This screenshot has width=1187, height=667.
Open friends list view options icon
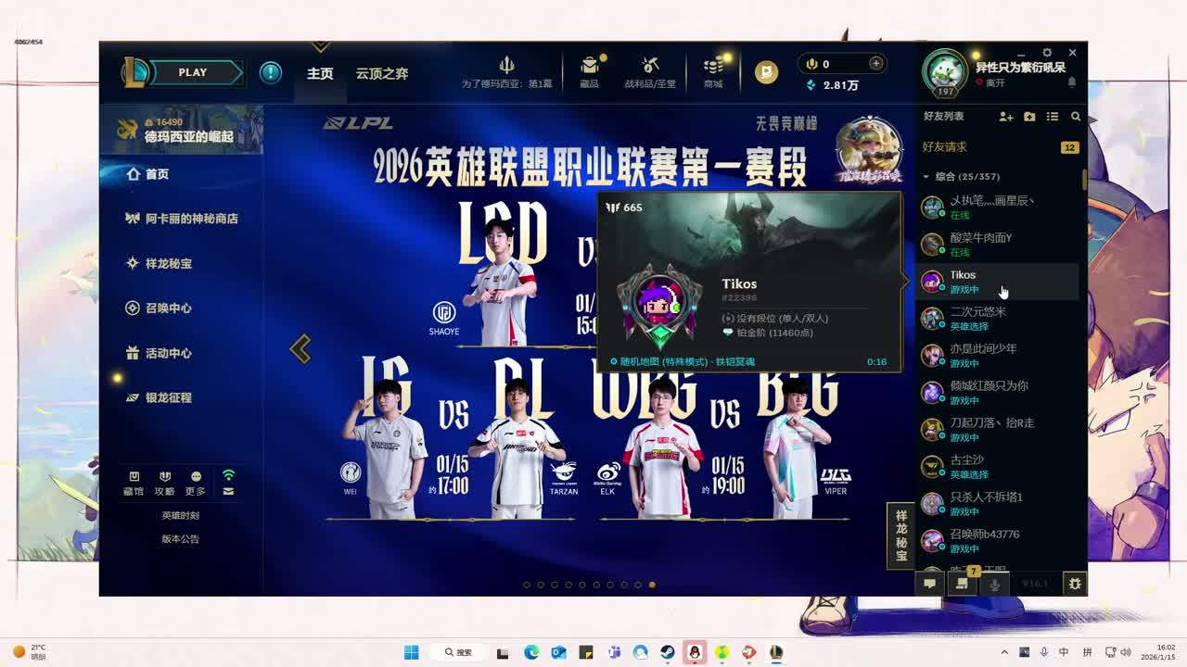pyautogui.click(x=1053, y=117)
